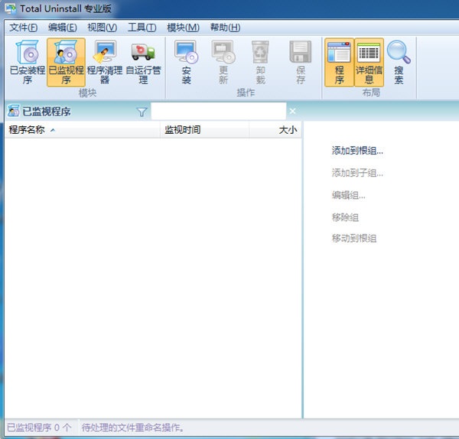This screenshot has height=439, width=459.
Task: Click status bar text 已监视程序 0 个
Action: [39, 428]
